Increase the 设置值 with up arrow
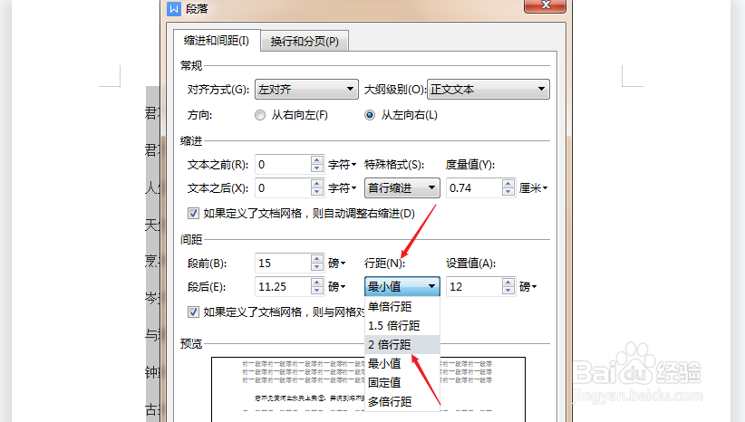 click(x=508, y=283)
